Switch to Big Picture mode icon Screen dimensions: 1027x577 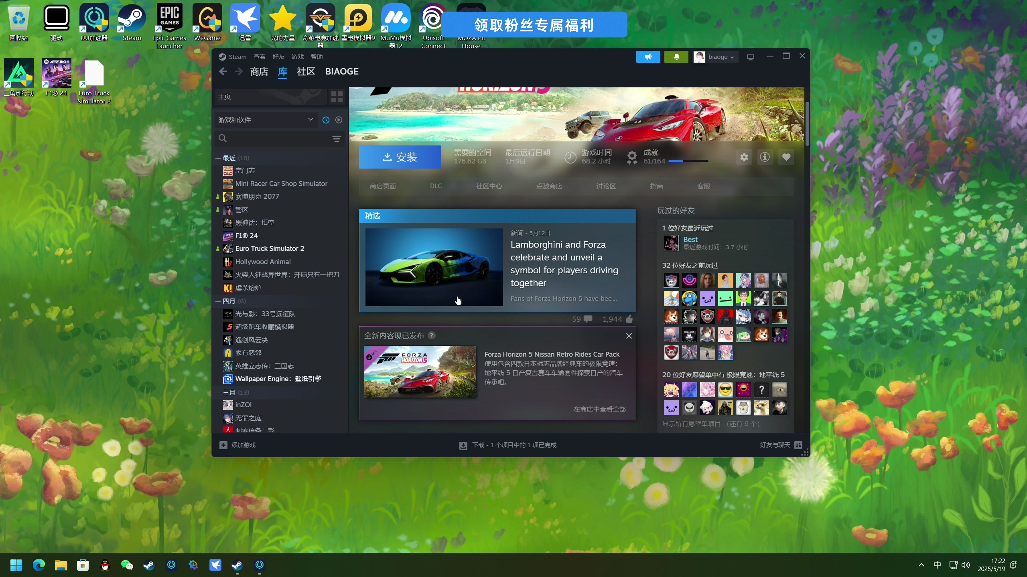click(751, 57)
